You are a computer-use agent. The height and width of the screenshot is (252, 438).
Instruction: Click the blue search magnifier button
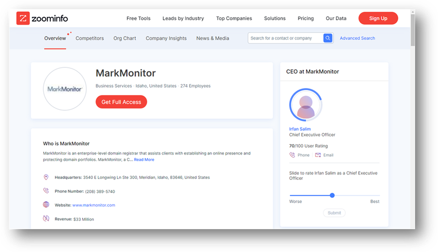(x=328, y=38)
